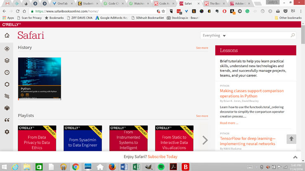Viewport: 305px width, 171px height.
Task: Click StockSnap.io bookmark
Action: [183, 18]
